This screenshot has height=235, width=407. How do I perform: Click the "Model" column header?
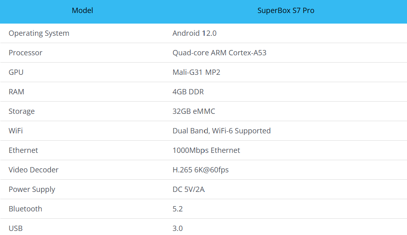point(82,11)
